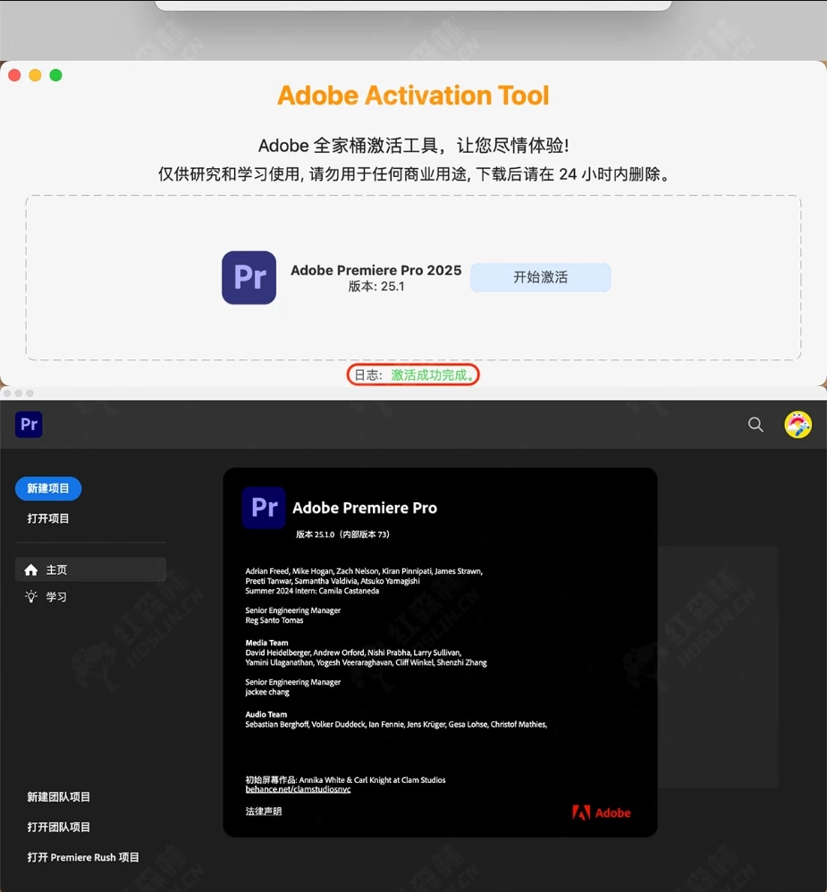
Task: Click the 版本: 25.1 text
Action: pyautogui.click(x=376, y=286)
